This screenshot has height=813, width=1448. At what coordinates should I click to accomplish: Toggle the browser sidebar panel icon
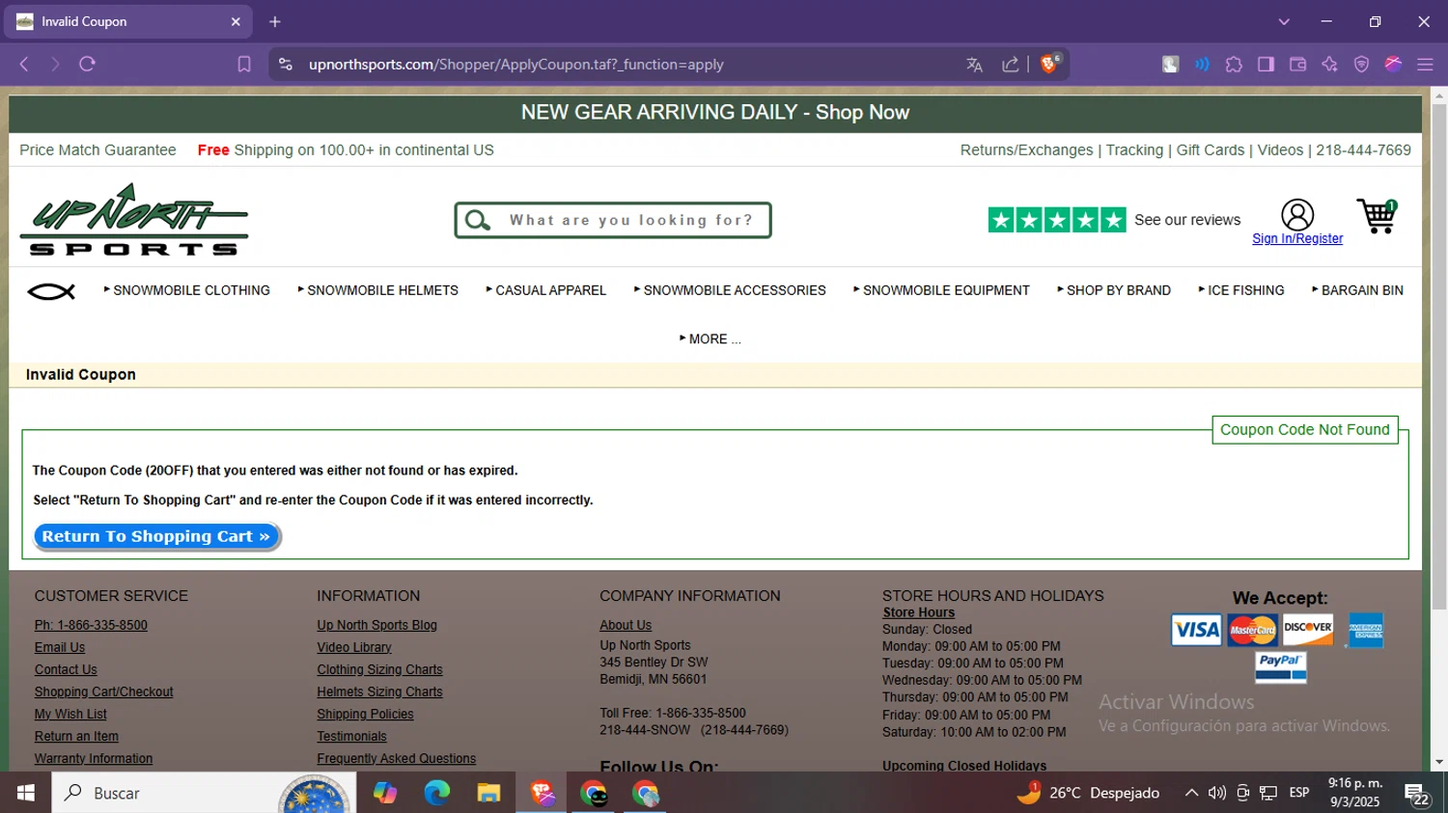(1266, 65)
